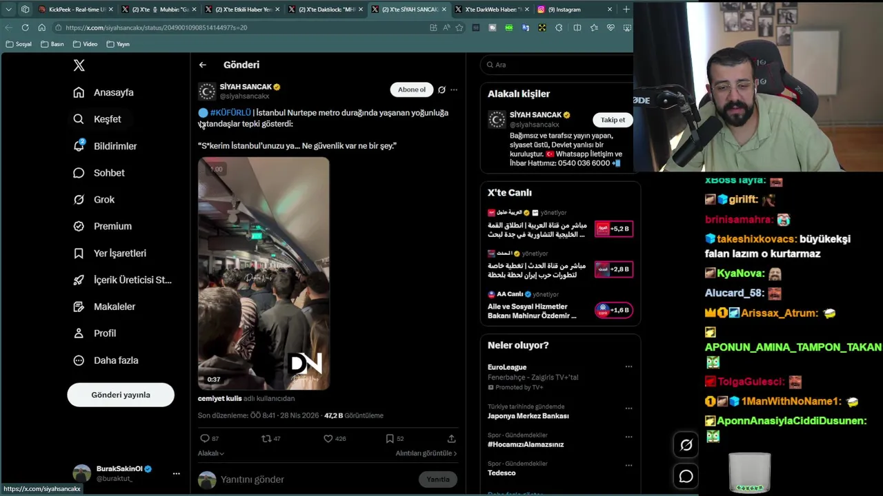Screen dimensions: 883x496
Task: Click the X logo in sidebar
Action: (x=79, y=65)
